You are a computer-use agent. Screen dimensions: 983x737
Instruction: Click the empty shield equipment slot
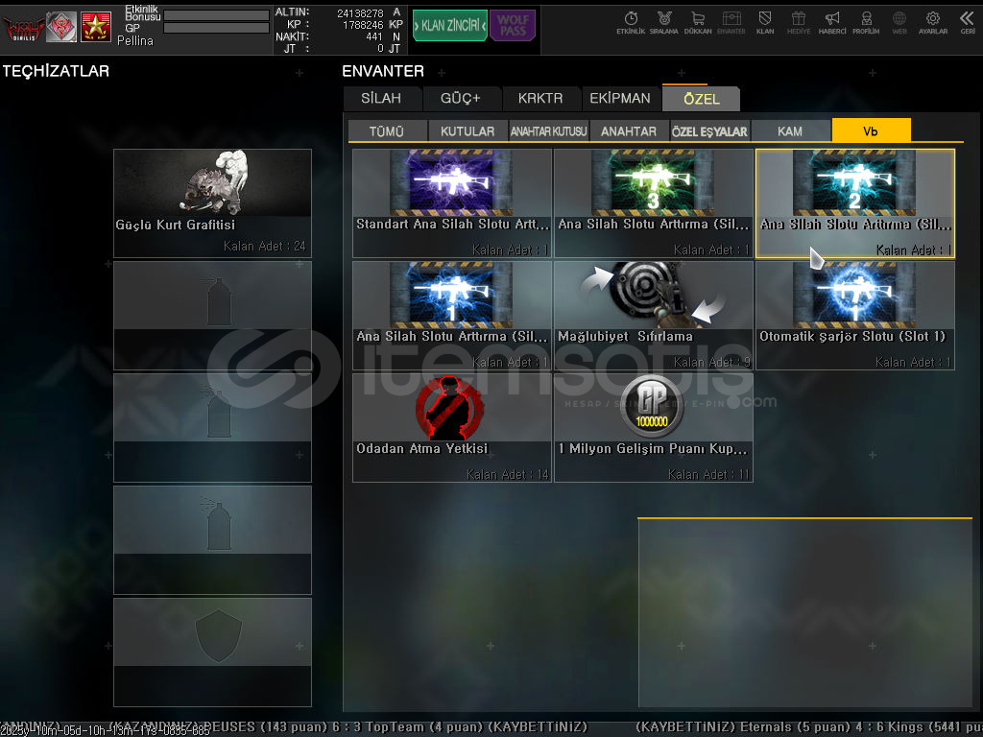pyautogui.click(x=212, y=652)
